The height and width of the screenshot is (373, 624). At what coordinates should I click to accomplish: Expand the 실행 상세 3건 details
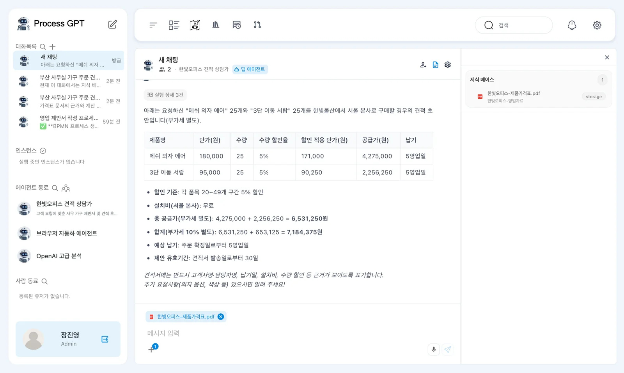pyautogui.click(x=165, y=95)
